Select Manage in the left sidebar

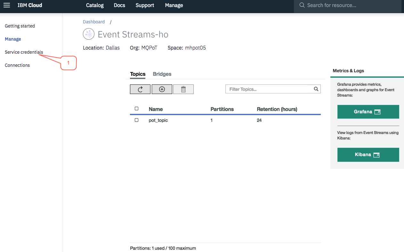coord(13,39)
